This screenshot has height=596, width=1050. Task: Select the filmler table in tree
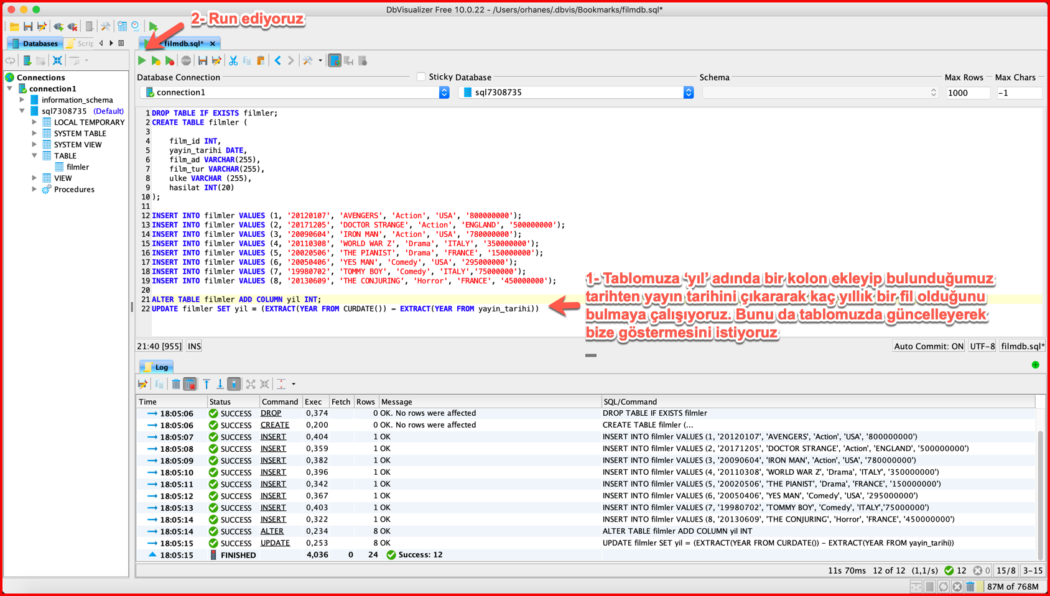tap(78, 167)
